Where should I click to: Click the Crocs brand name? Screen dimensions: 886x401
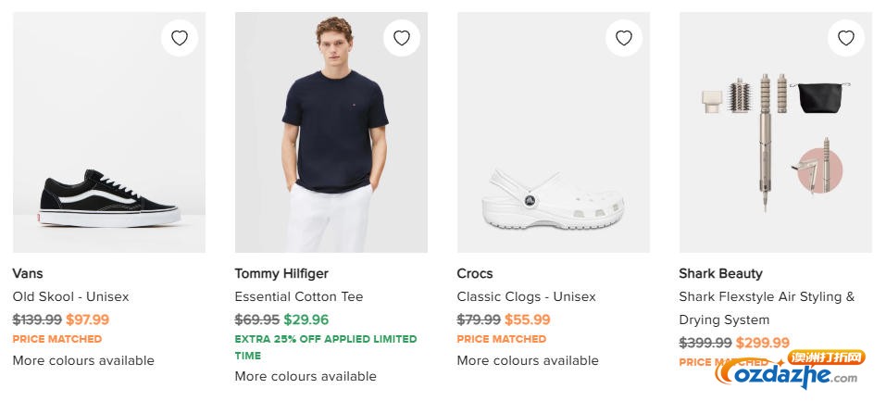(x=475, y=273)
